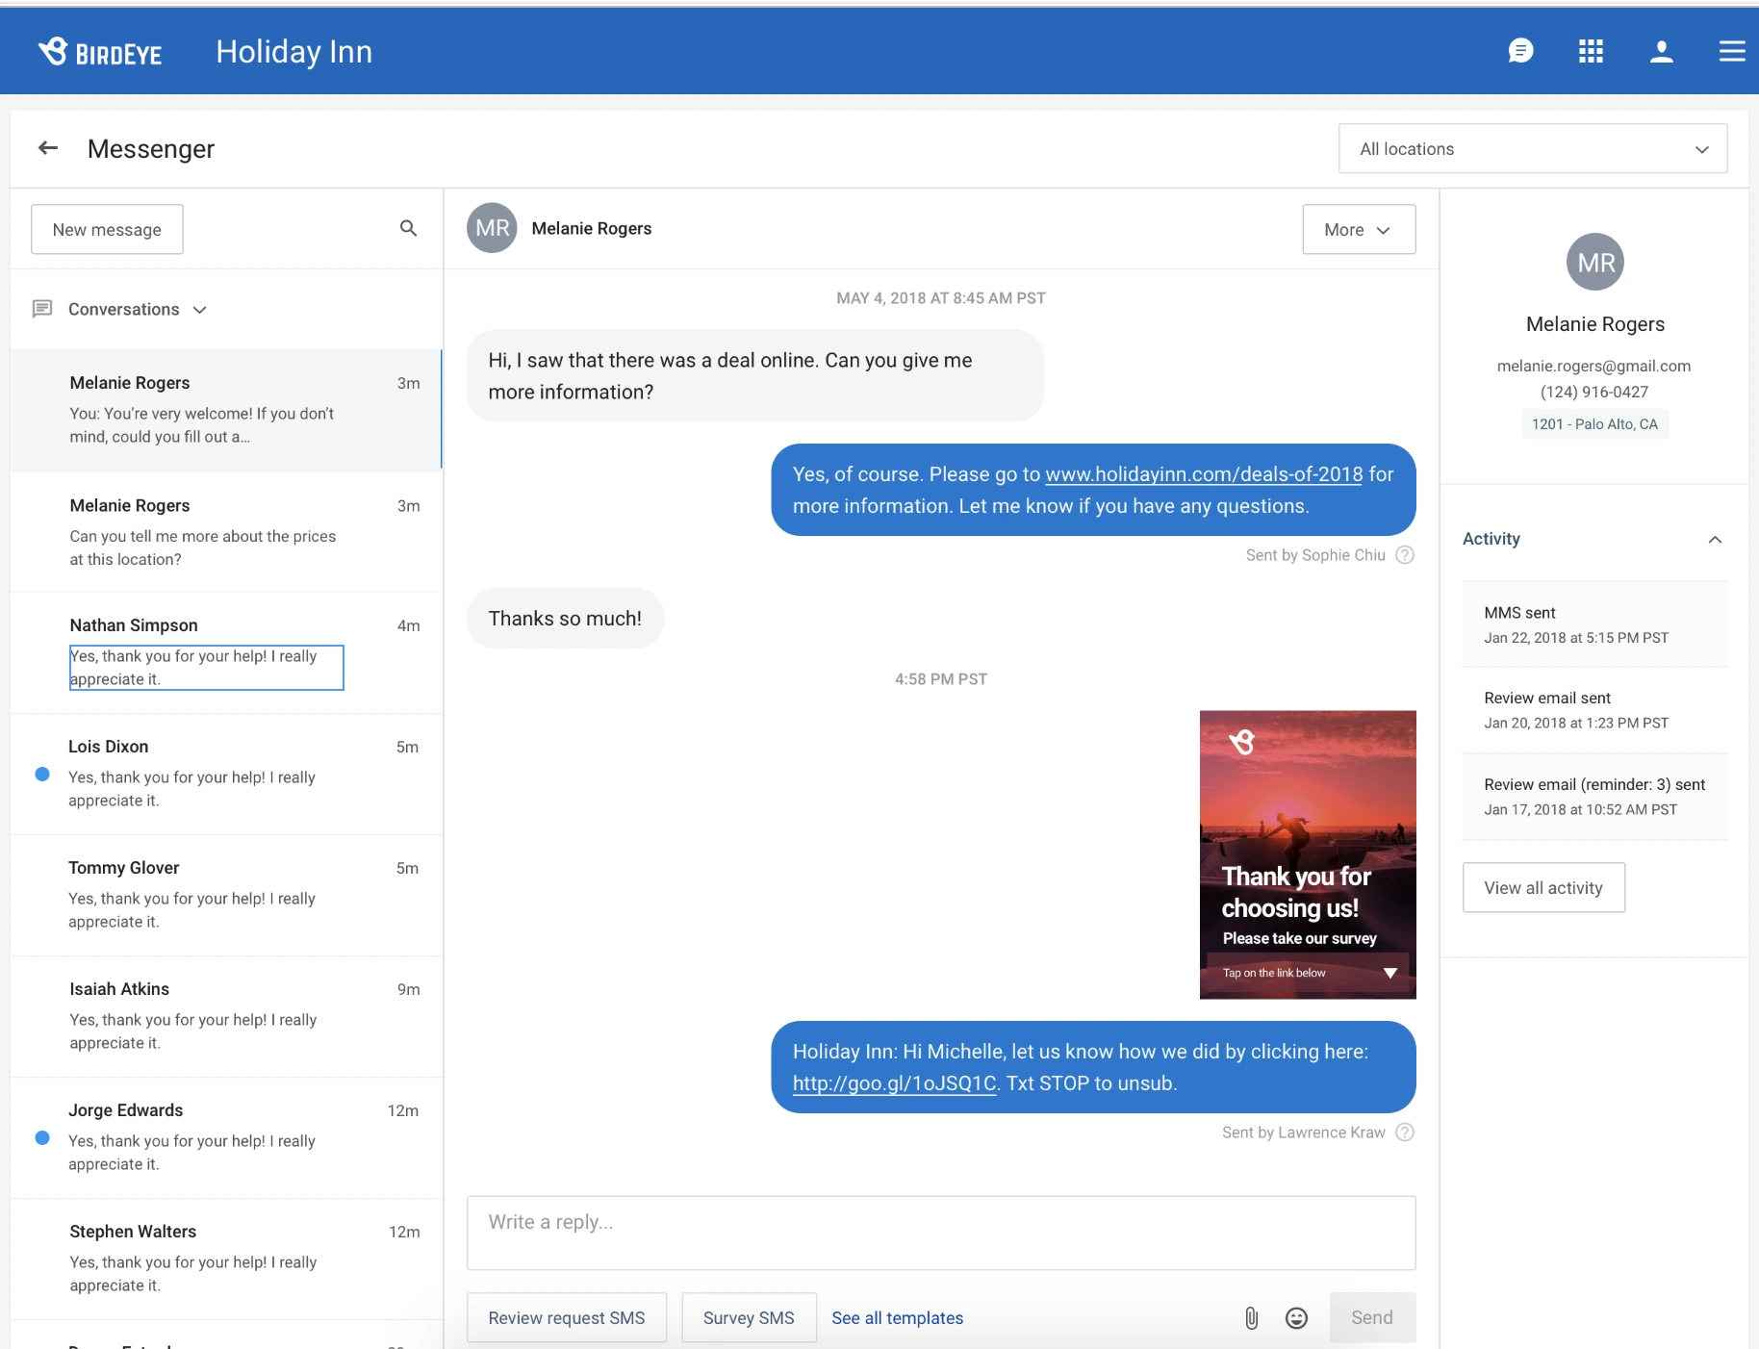
Task: Click the New message button
Action: pyautogui.click(x=107, y=229)
